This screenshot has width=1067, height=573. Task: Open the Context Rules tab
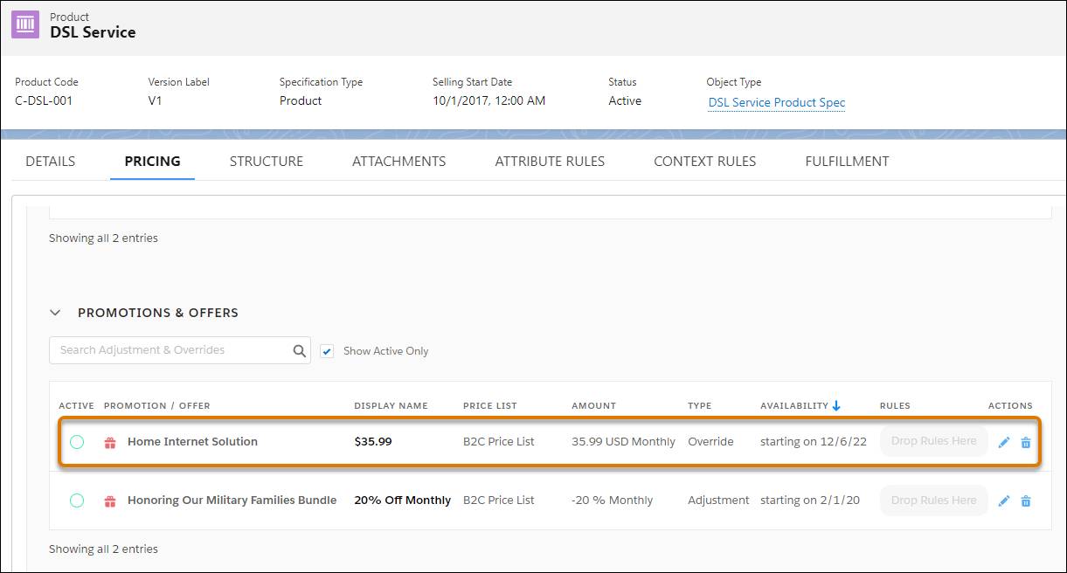[x=704, y=162]
